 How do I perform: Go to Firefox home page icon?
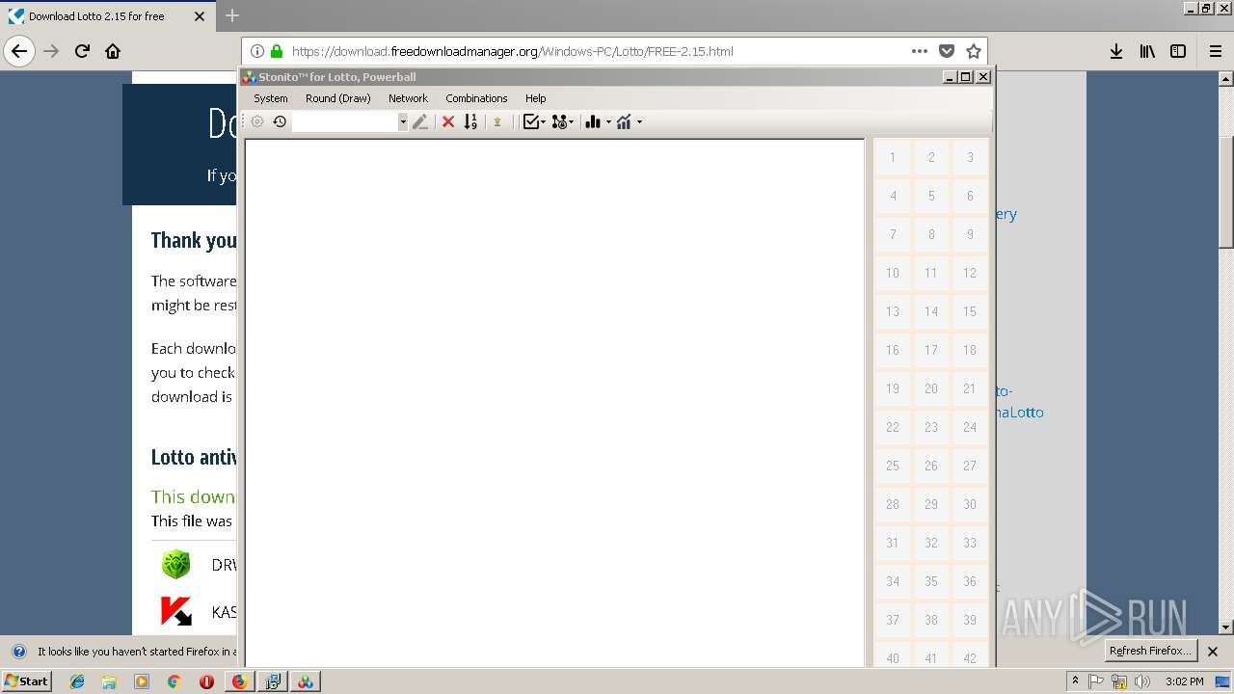[x=113, y=51]
